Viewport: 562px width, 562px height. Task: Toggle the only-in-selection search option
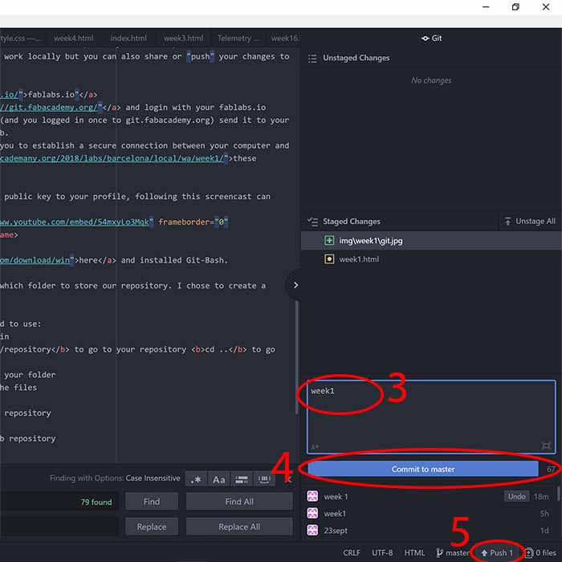point(242,479)
